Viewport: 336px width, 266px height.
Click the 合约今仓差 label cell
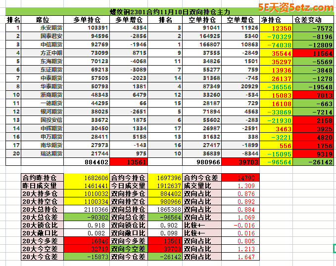tap(202, 178)
